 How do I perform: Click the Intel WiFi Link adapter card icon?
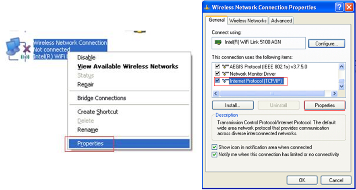coord(218,42)
